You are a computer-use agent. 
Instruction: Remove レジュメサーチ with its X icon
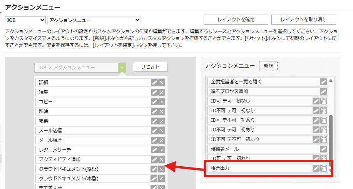pyautogui.click(x=162, y=149)
